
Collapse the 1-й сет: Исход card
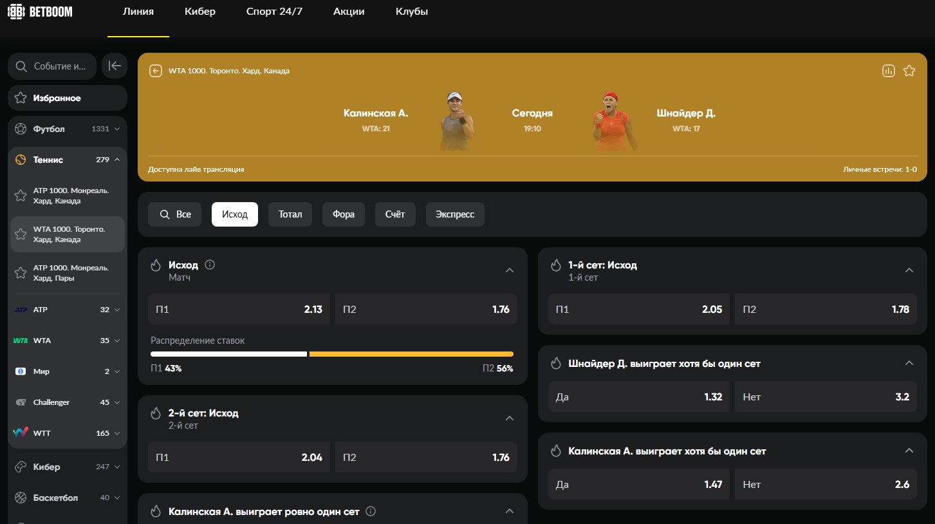point(909,270)
